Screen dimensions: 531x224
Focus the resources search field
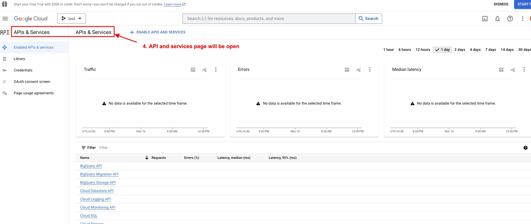point(269,19)
